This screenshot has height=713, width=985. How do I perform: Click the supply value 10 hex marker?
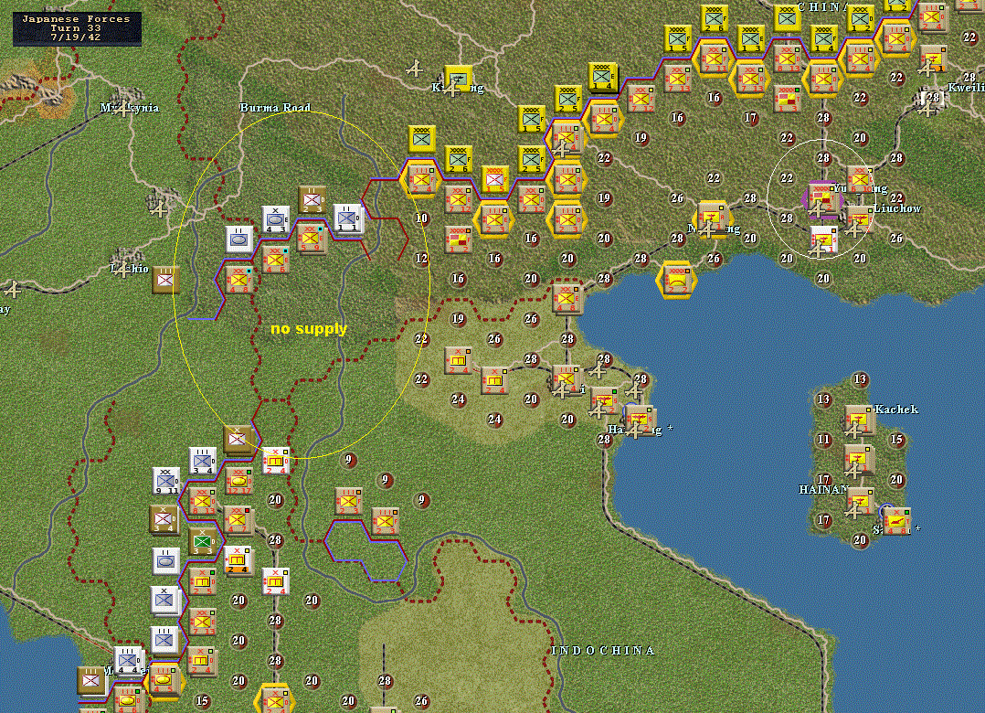[421, 218]
